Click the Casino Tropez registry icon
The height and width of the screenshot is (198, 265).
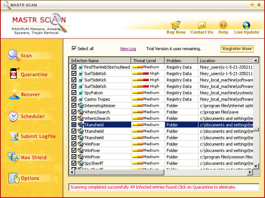(x=81, y=99)
